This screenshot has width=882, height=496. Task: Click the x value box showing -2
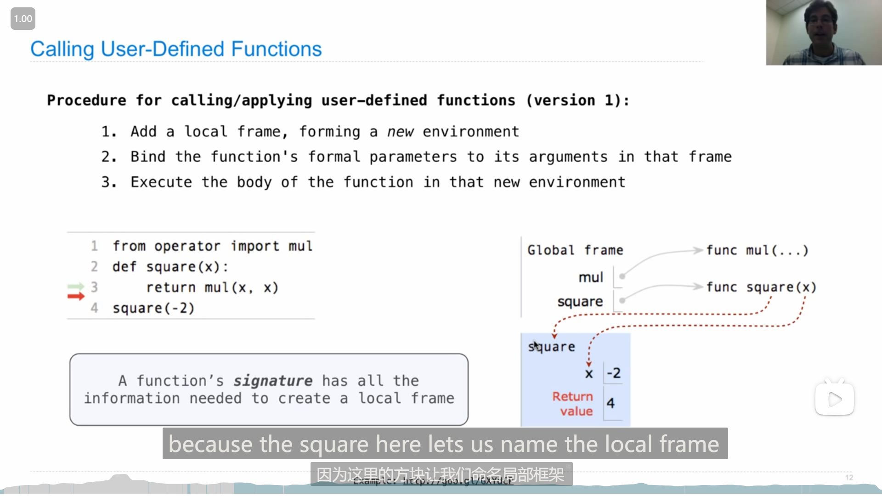point(614,373)
